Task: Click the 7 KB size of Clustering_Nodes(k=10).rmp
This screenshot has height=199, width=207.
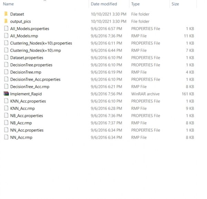Action: point(190,51)
